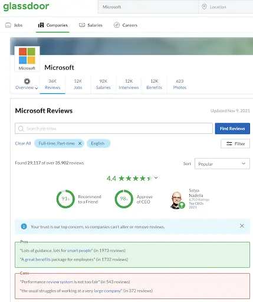Click the location pin icon
Image resolution: width=253 pixels, height=302 pixels.
click(204, 7)
